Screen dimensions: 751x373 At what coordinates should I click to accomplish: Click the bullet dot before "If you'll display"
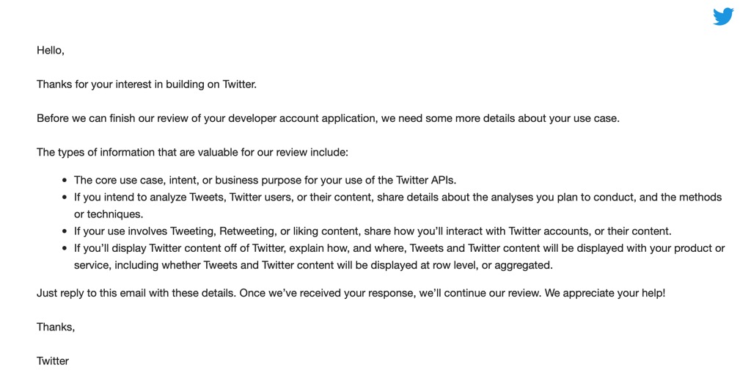[x=65, y=248]
